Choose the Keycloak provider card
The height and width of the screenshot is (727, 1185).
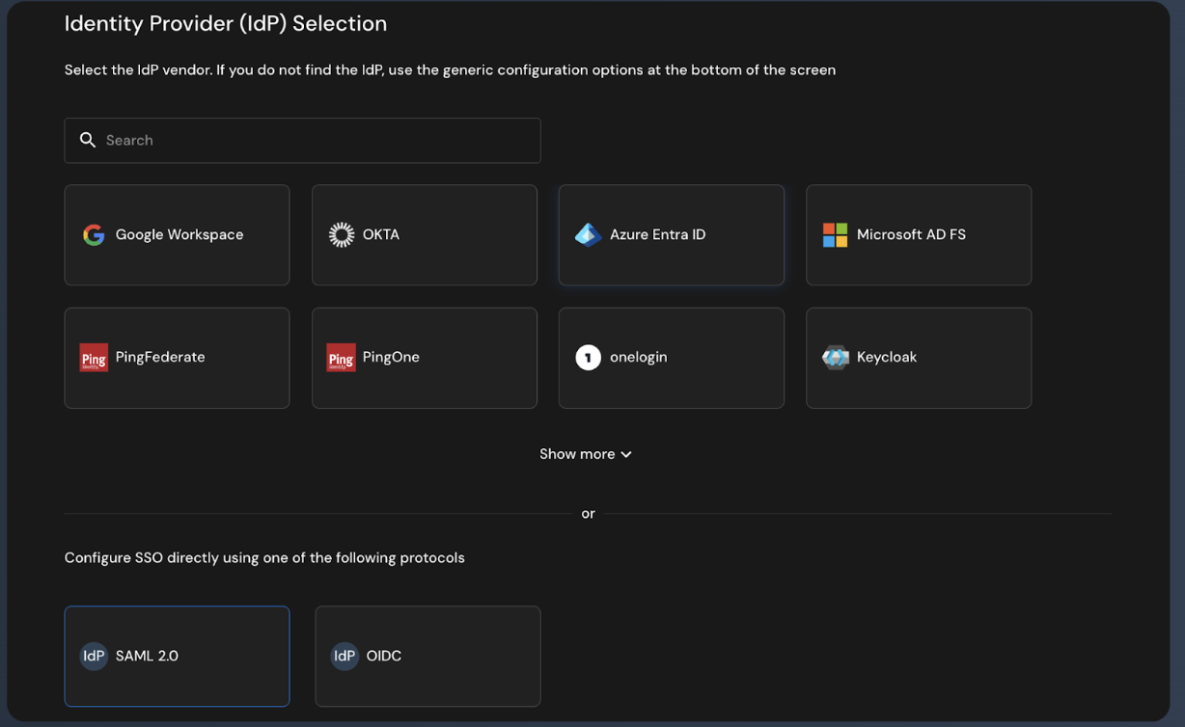[919, 358]
